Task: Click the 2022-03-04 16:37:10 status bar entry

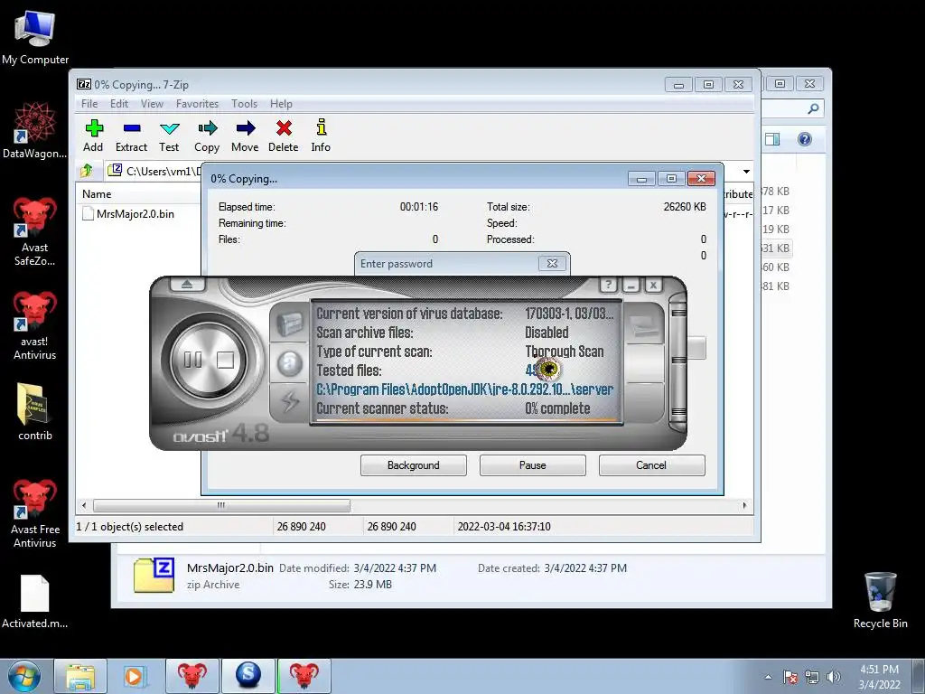Action: coord(504,527)
